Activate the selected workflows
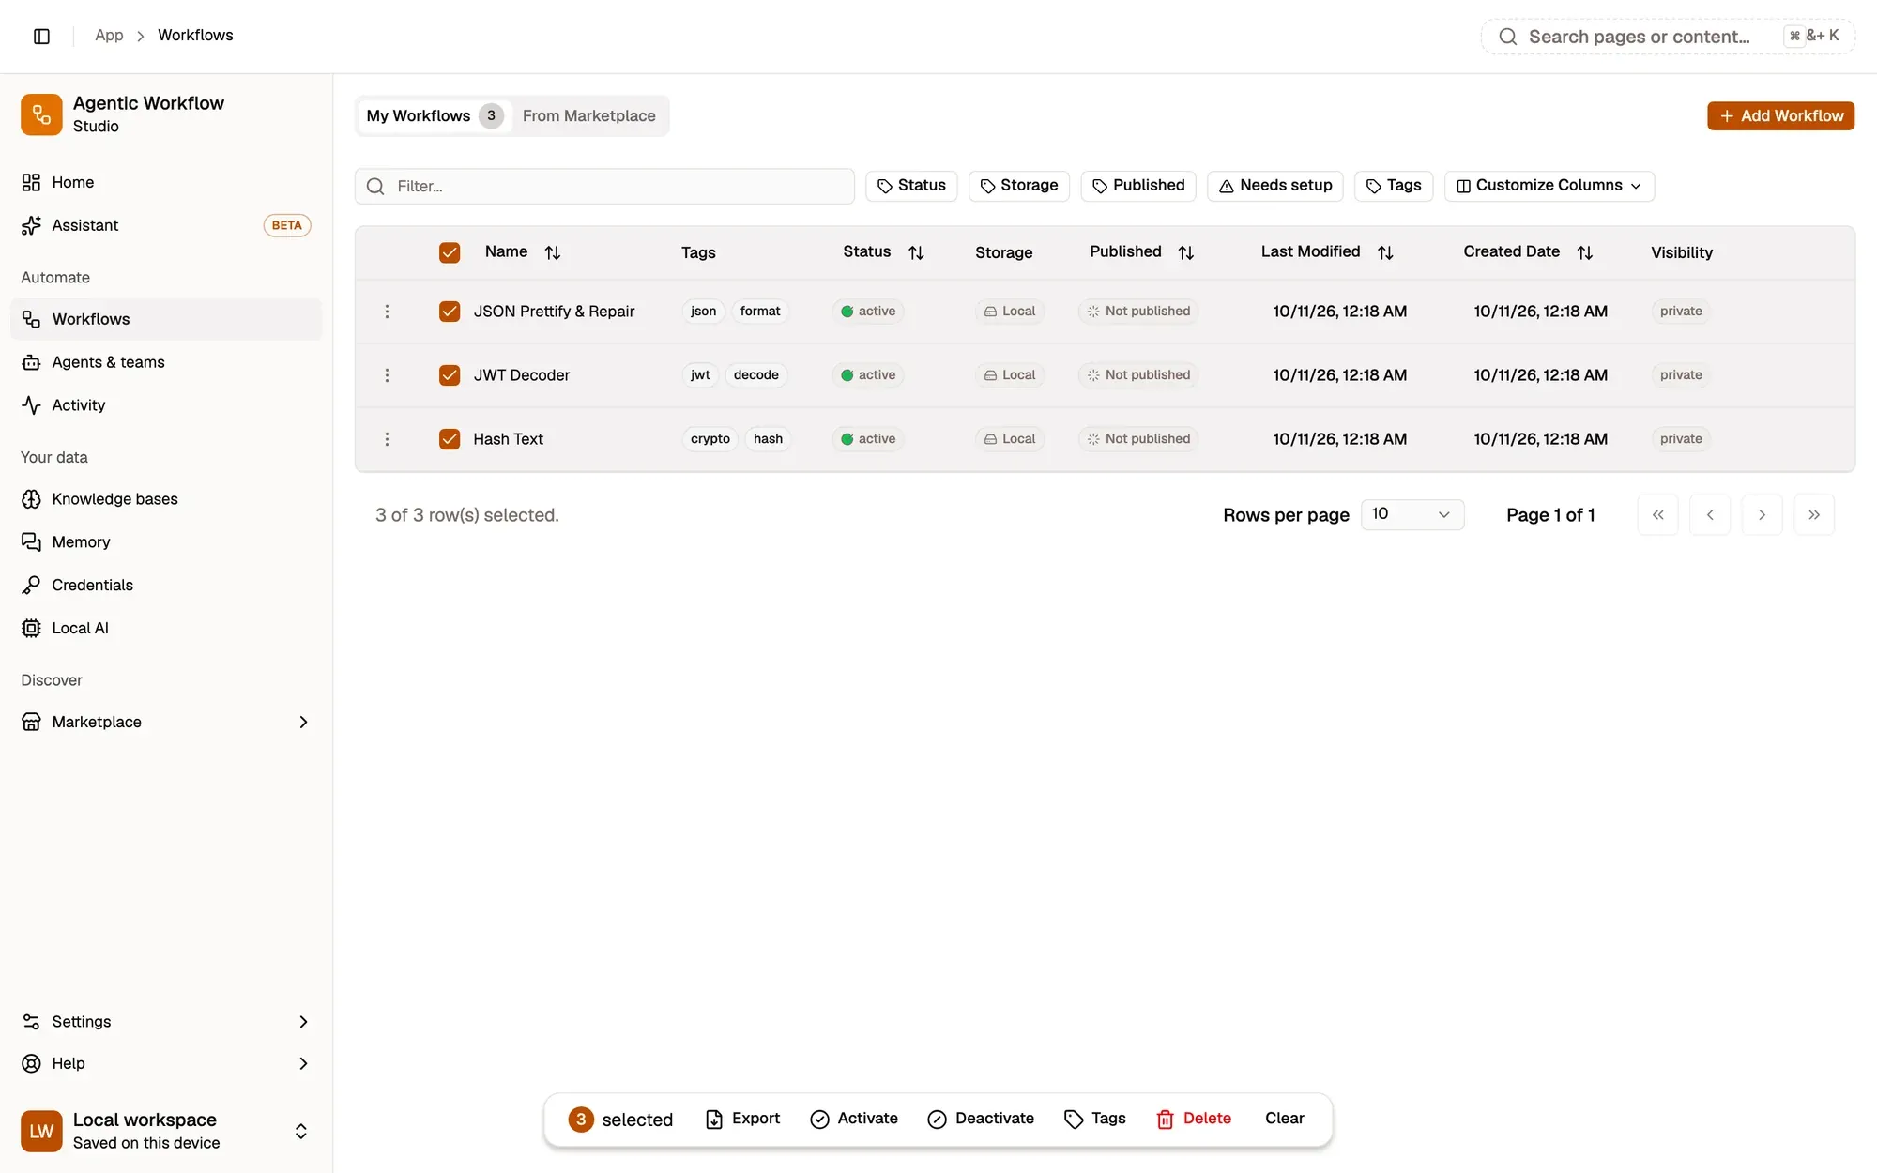 point(854,1119)
